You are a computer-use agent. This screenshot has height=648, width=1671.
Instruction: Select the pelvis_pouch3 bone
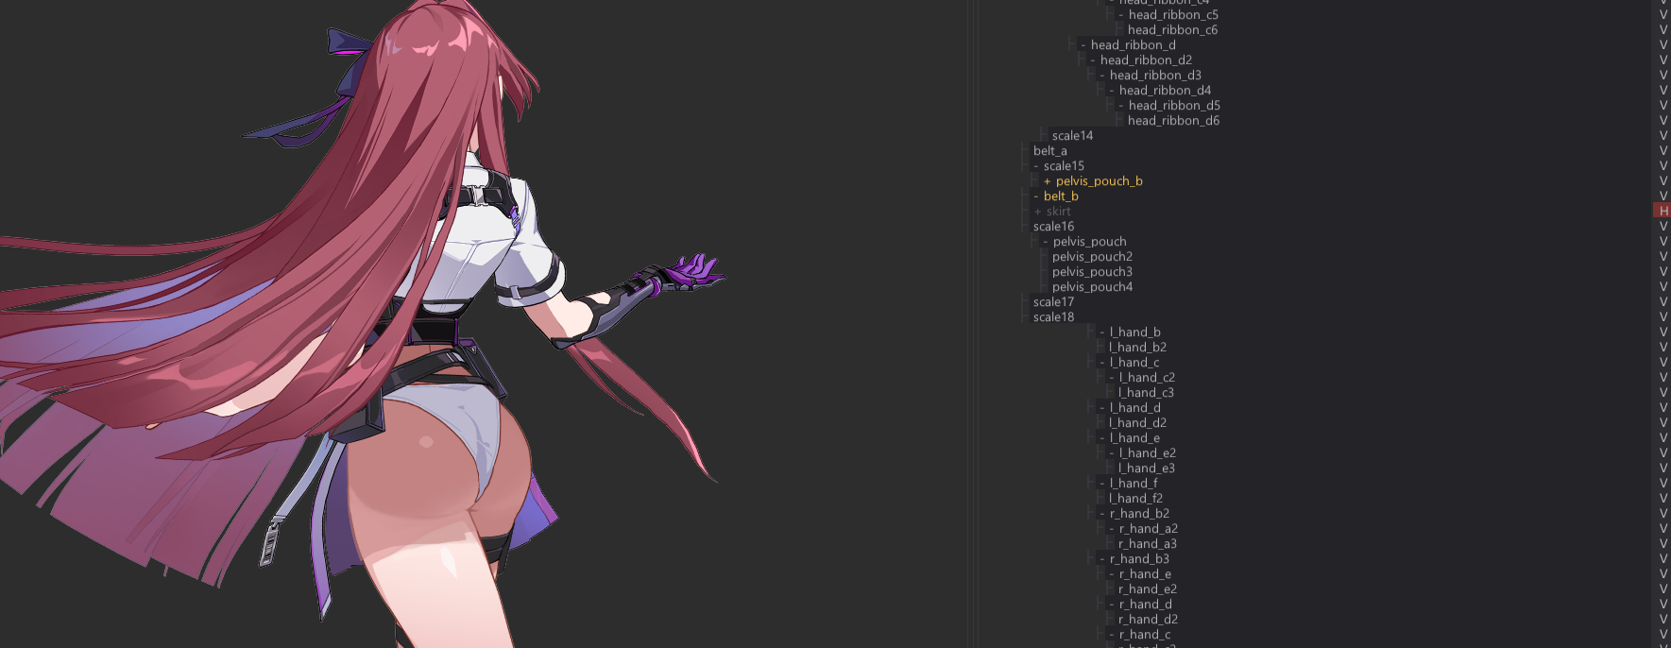(x=1092, y=271)
